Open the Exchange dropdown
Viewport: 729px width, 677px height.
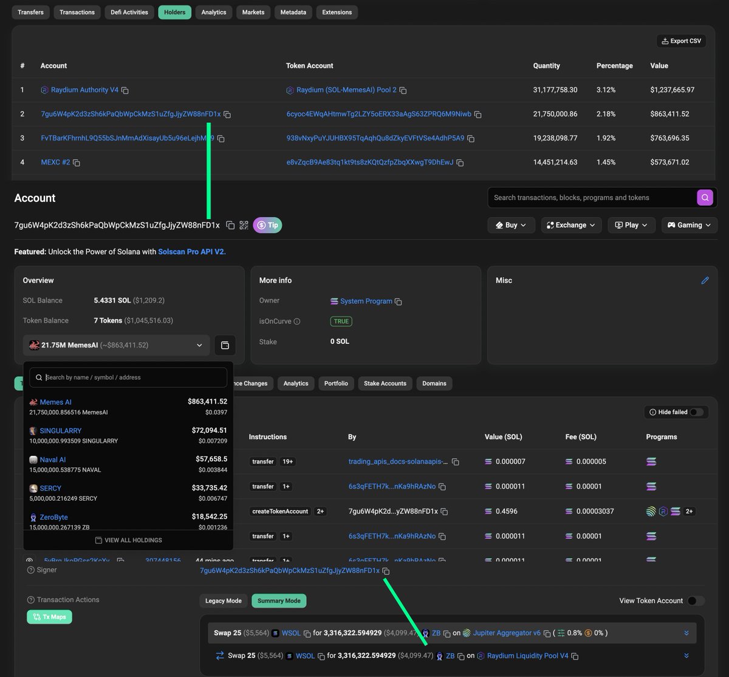(571, 225)
